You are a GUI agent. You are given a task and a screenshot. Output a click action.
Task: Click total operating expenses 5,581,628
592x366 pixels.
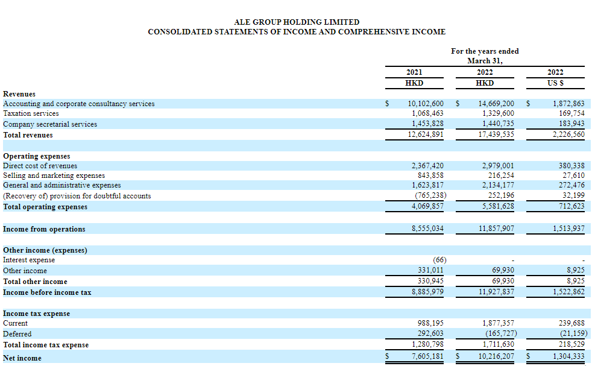point(498,206)
